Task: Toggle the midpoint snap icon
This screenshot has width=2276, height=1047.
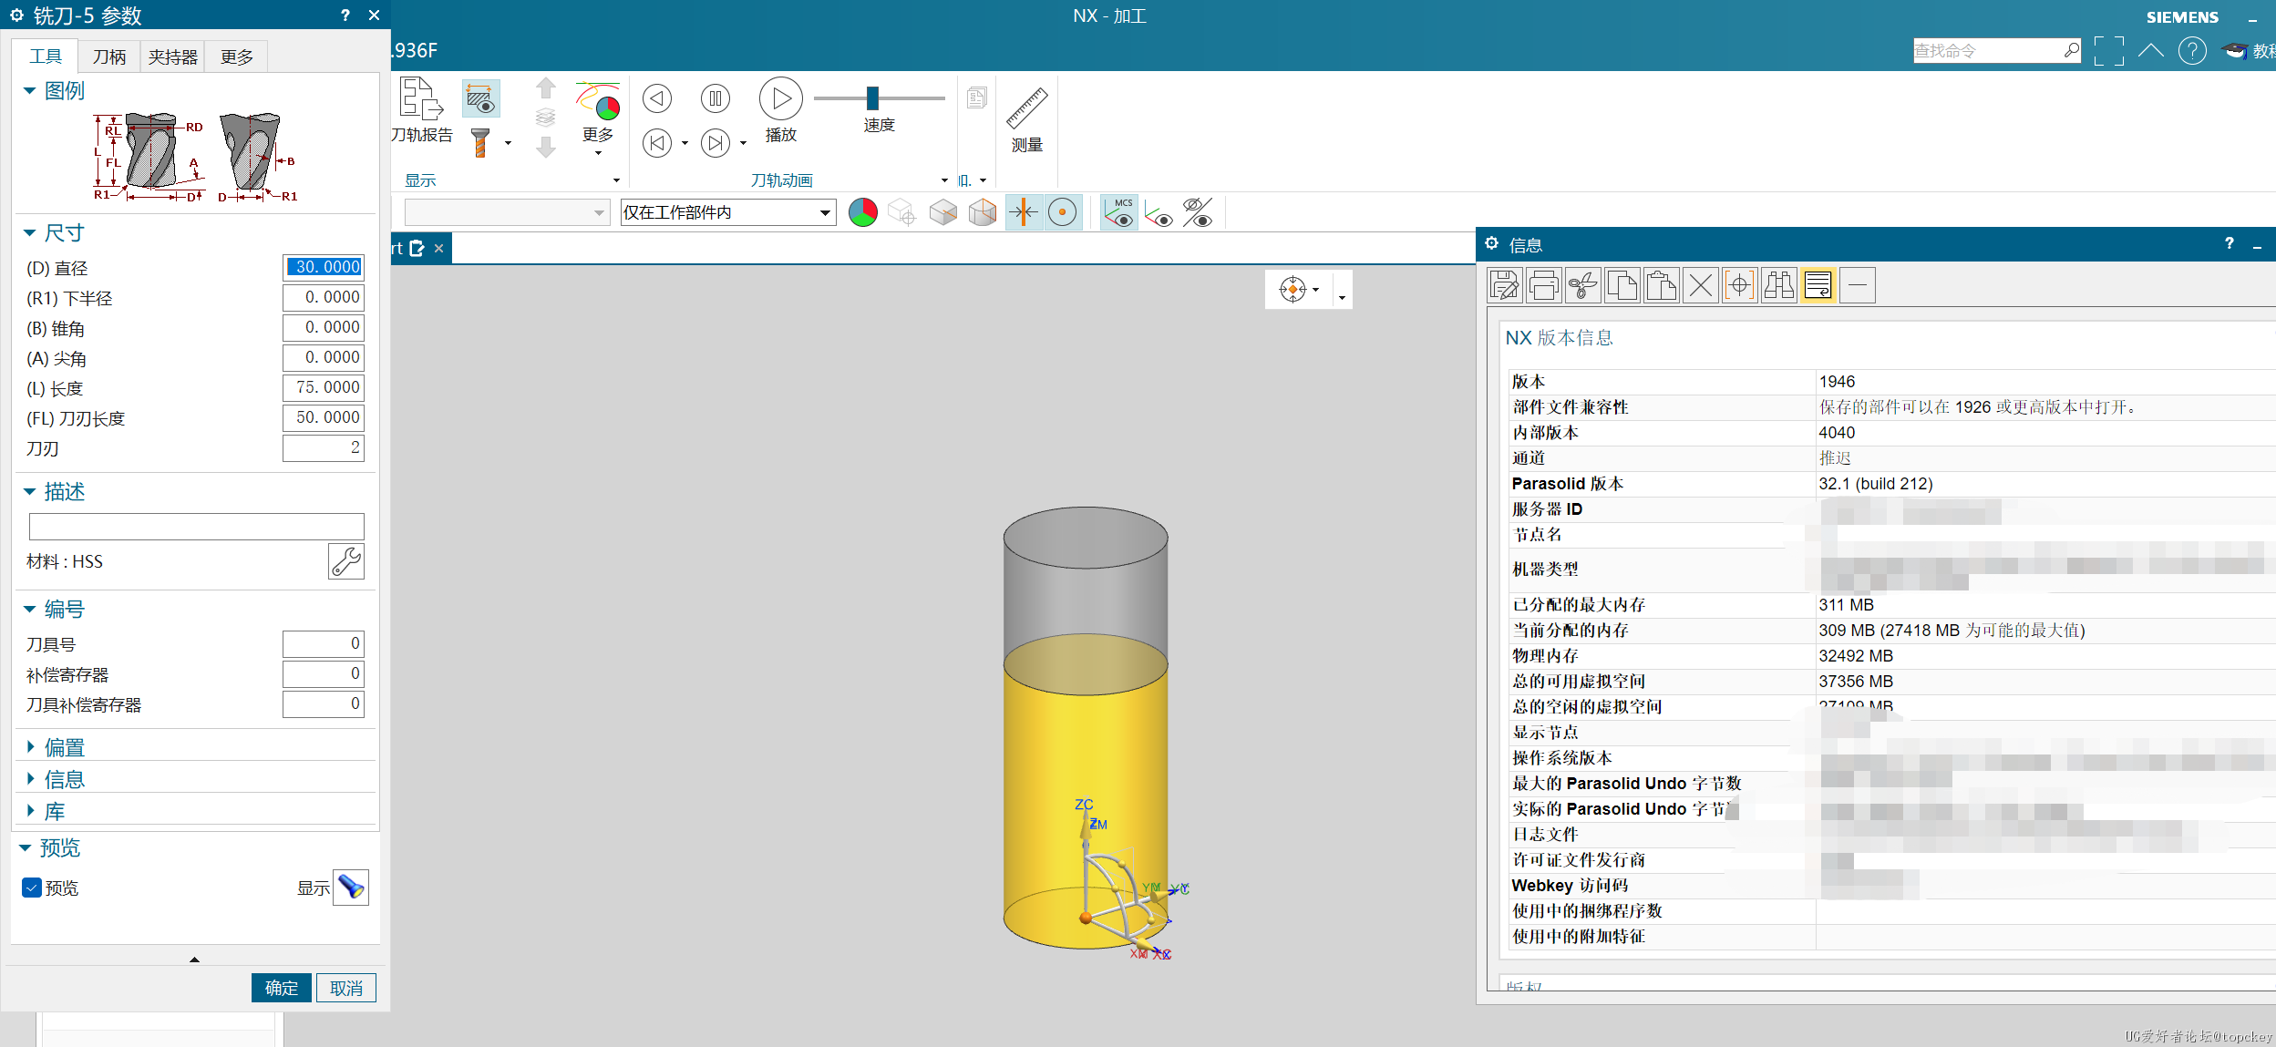Action: [x=1024, y=212]
